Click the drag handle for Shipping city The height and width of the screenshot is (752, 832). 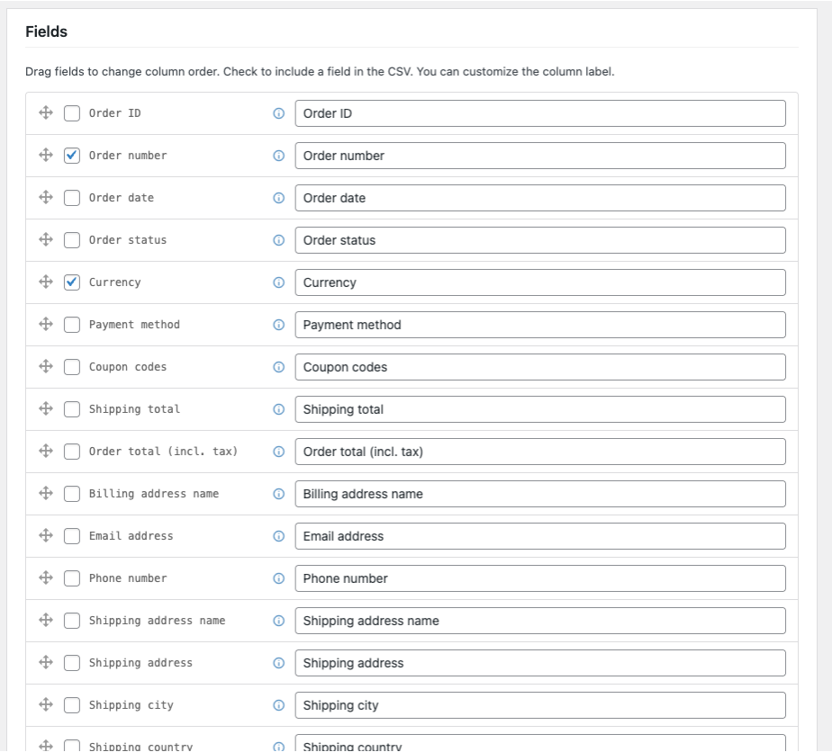click(46, 705)
